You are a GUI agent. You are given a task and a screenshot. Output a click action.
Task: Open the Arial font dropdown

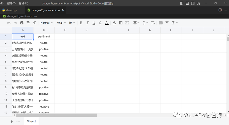point(61,23)
